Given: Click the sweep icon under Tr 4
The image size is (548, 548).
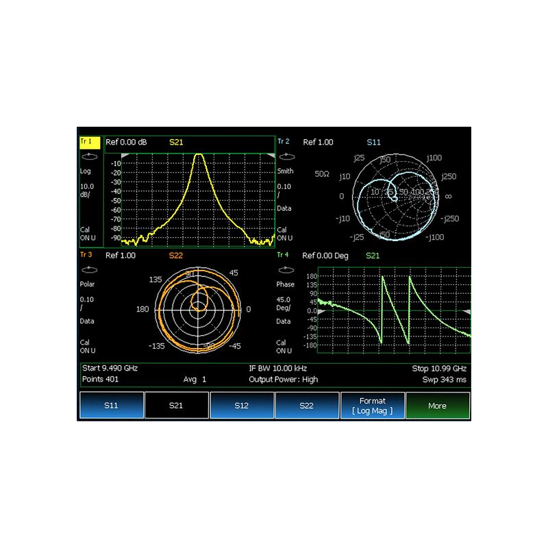Looking at the screenshot, I should [x=286, y=270].
